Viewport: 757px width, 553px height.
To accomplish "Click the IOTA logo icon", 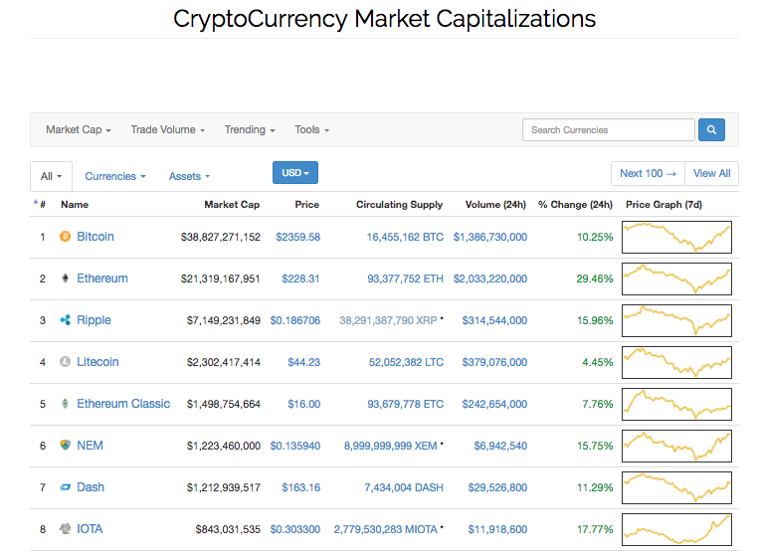I will coord(66,529).
